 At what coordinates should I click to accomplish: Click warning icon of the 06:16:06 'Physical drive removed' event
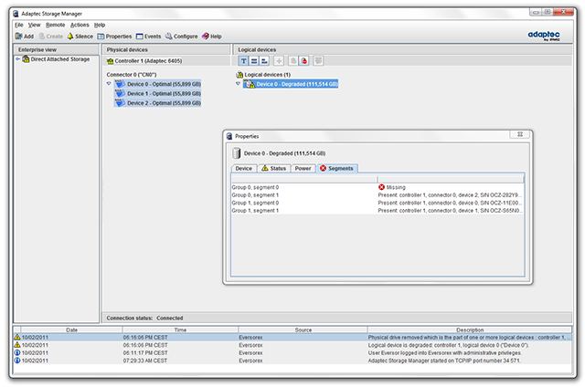(17, 337)
